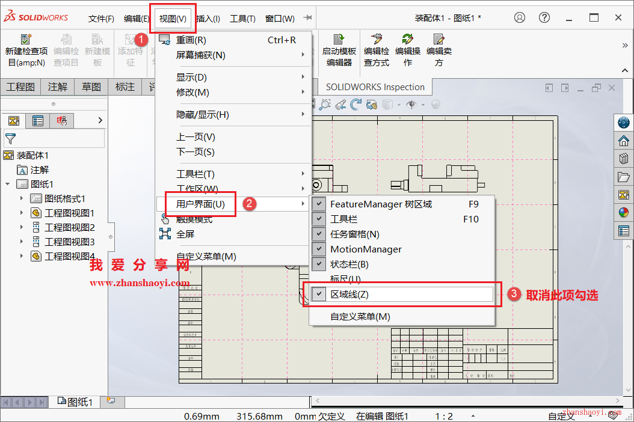Toggle the 工具栏 F10 checkbox in submenu

(319, 219)
